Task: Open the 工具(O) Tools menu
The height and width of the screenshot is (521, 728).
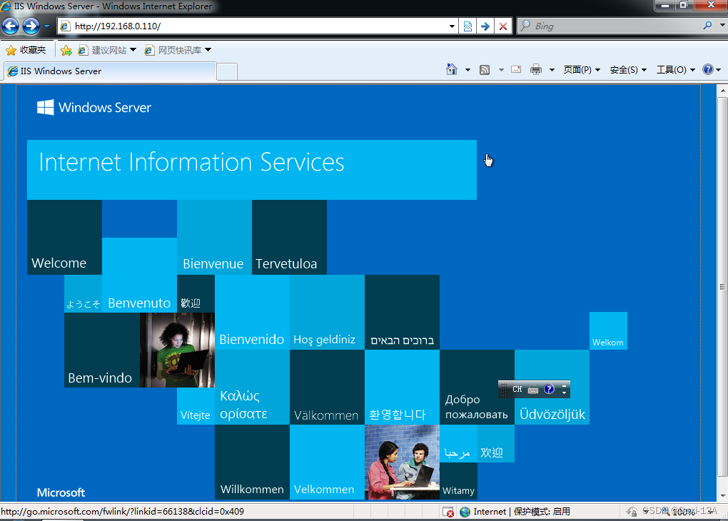Action: (675, 70)
